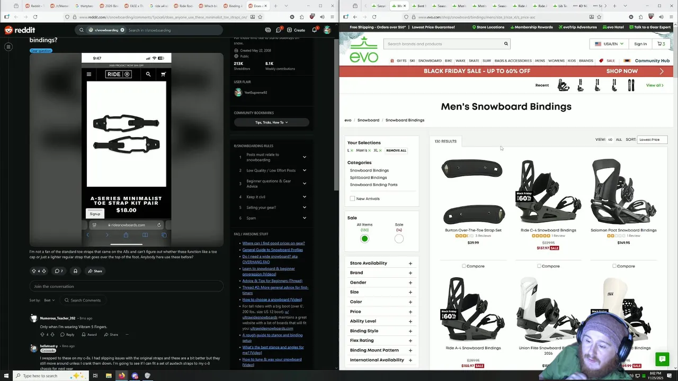Screen dimensions: 678x381
Task: Open the evo shopping cart
Action: (662, 44)
